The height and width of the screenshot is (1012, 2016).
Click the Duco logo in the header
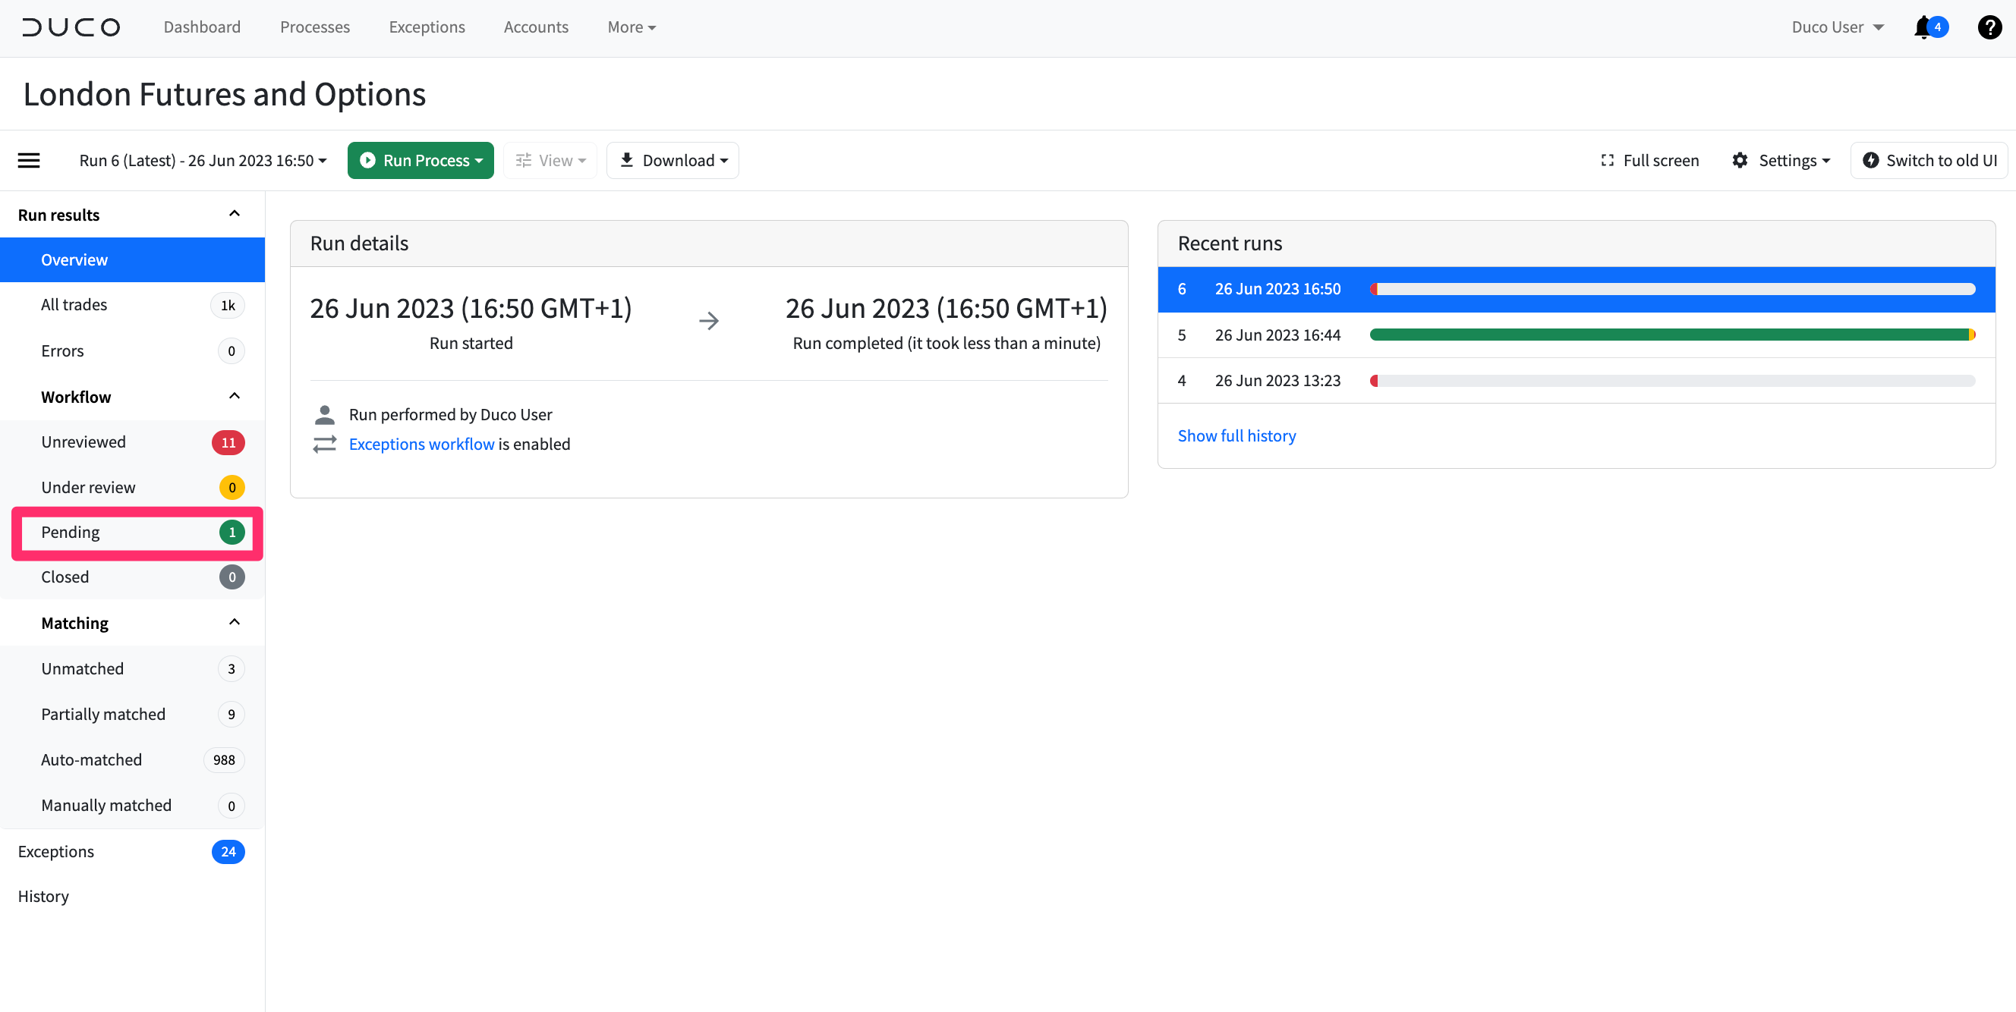point(71,27)
